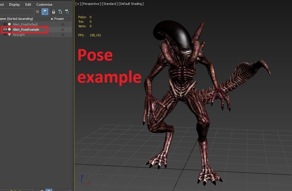The image size is (292, 191).
Task: Open the [Standard] viewport quality menu
Action: click(110, 4)
